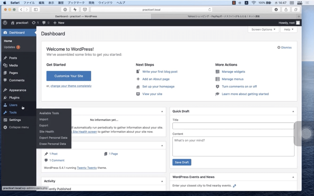Reload the page in Safari address bar
The height and width of the screenshot is (196, 314).
tap(210, 9)
